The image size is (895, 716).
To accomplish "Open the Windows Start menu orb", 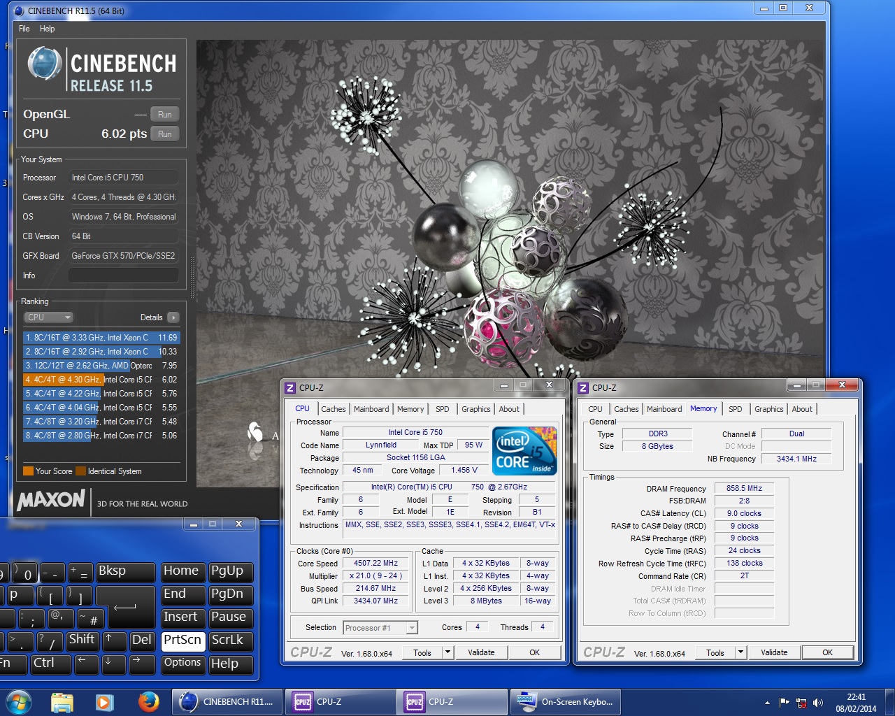I will (18, 701).
